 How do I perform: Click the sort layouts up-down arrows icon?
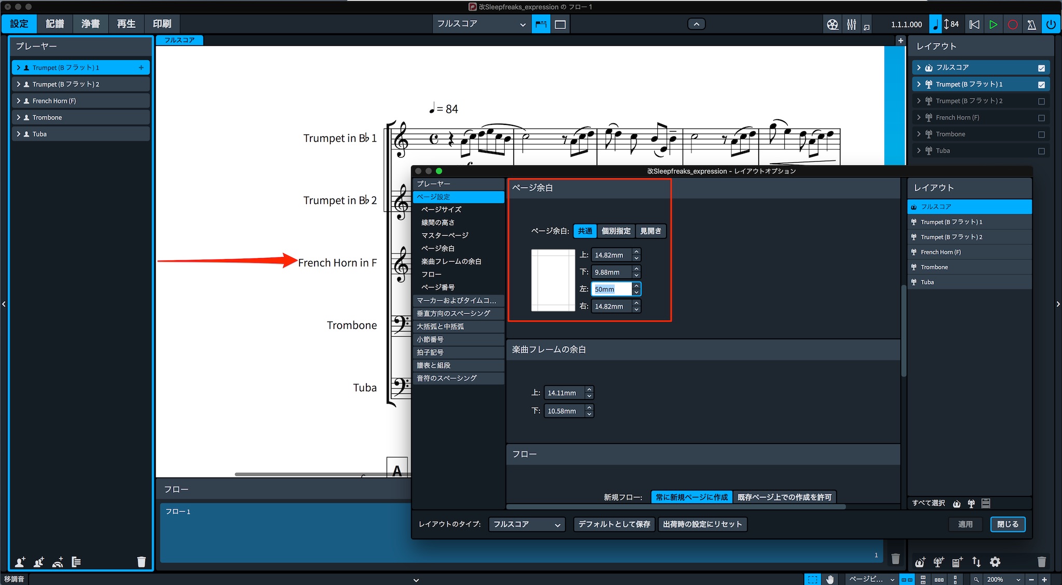976,562
